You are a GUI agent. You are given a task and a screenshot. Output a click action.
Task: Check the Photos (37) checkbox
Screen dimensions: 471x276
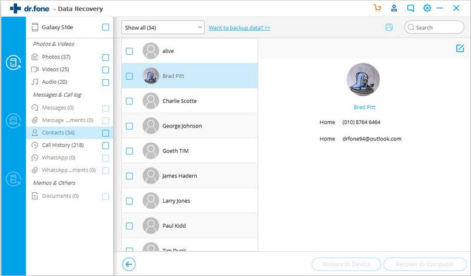click(x=105, y=57)
